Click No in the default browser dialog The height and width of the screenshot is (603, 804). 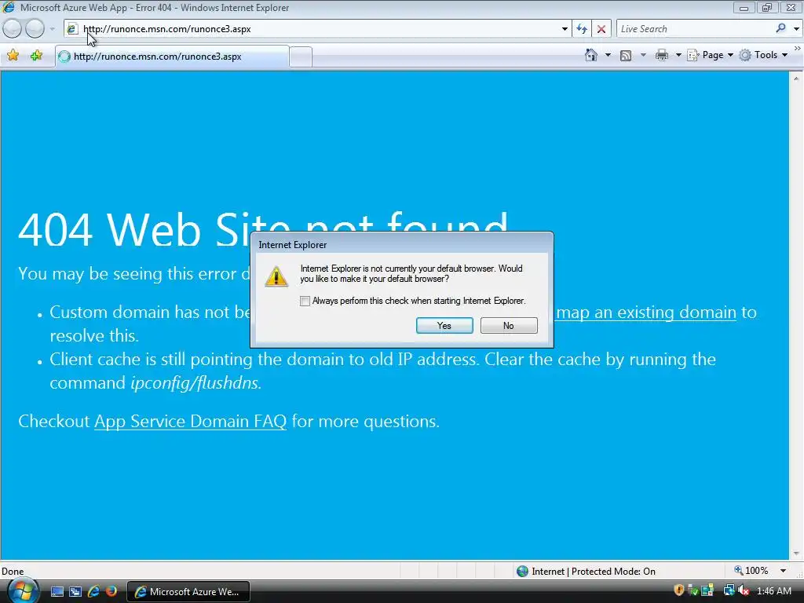[509, 326]
